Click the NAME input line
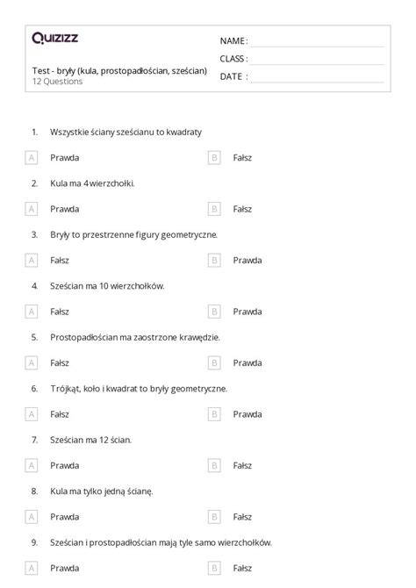416x588 pixels. [318, 42]
